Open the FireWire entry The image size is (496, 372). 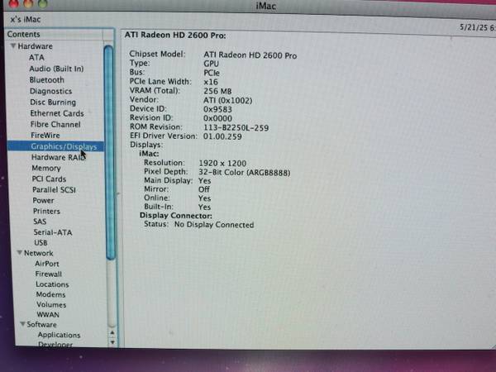pyautogui.click(x=45, y=135)
